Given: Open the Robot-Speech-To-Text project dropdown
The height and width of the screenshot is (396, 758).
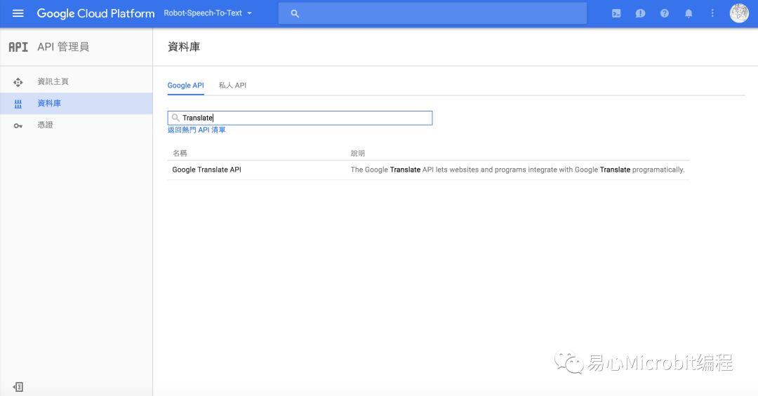Looking at the screenshot, I should [x=208, y=13].
